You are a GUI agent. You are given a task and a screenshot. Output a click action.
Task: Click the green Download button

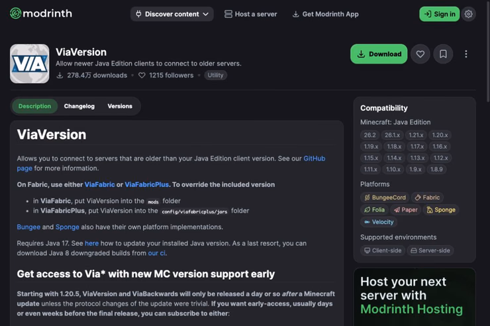(379, 54)
